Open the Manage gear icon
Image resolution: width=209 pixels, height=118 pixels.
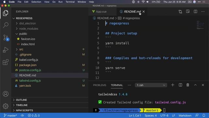(x=6, y=106)
